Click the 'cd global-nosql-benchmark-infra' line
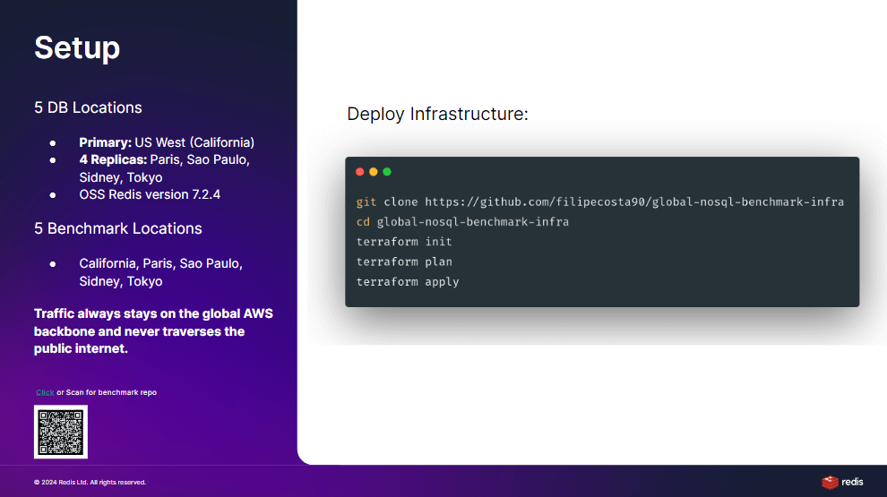Viewport: 887px width, 497px height. (x=462, y=222)
